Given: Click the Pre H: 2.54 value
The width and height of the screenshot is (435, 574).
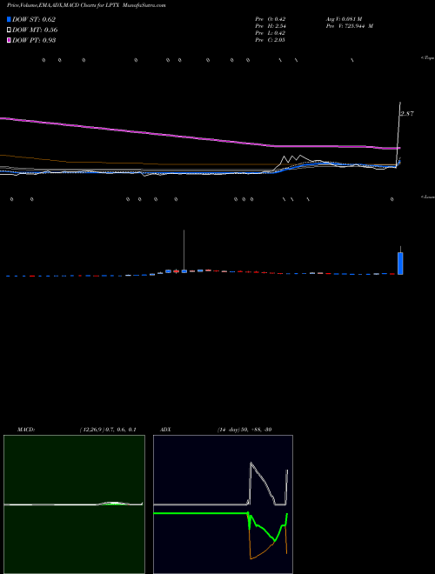Looking at the screenshot, I should pyautogui.click(x=271, y=26).
